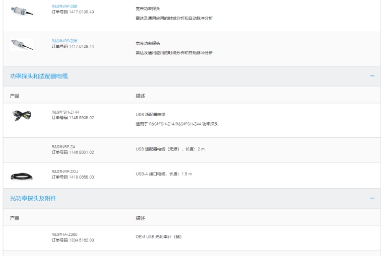Viewport: 383px width, 256px height.
Task: Click the 光功率探头及附件 section heading
Action: pyautogui.click(x=33, y=199)
